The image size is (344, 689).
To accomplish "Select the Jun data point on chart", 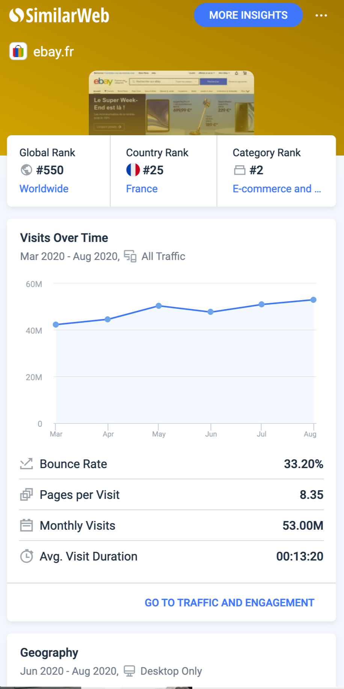I will (x=211, y=312).
